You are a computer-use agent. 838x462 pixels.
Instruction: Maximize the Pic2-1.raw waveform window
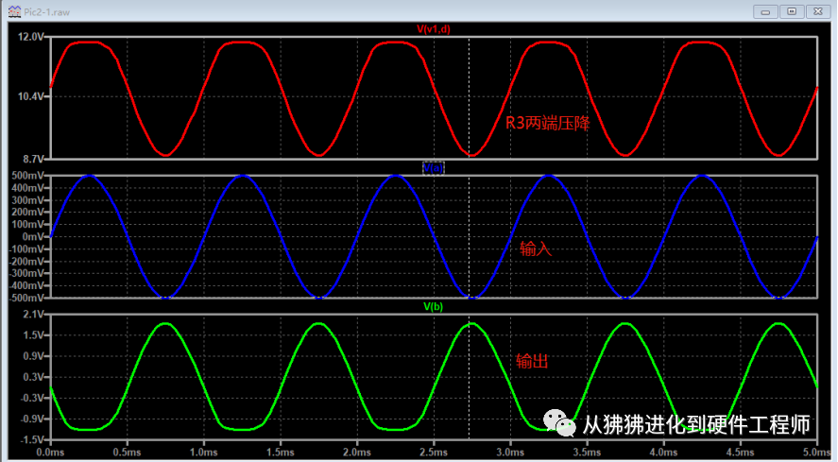tap(792, 11)
